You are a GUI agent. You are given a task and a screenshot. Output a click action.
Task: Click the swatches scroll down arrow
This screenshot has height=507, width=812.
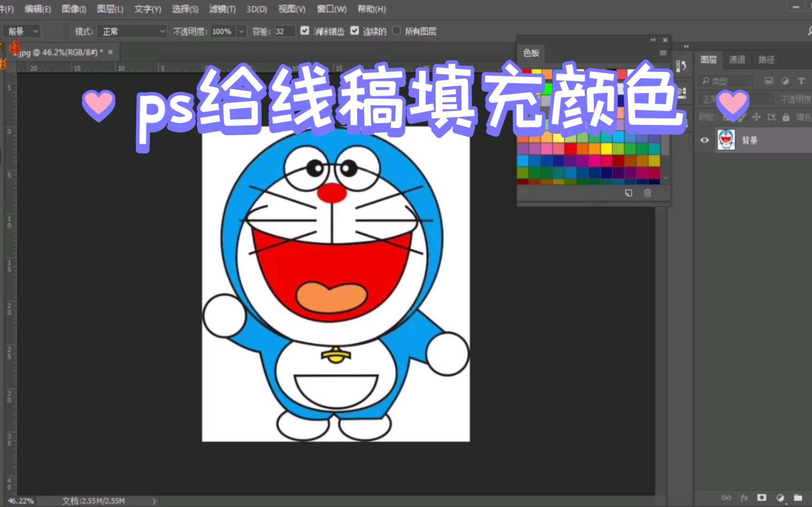click(665, 178)
